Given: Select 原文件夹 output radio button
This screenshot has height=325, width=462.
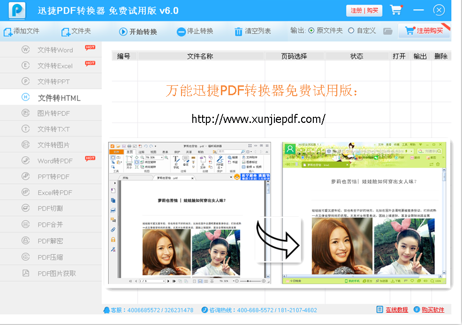Looking at the screenshot, I should (x=311, y=30).
